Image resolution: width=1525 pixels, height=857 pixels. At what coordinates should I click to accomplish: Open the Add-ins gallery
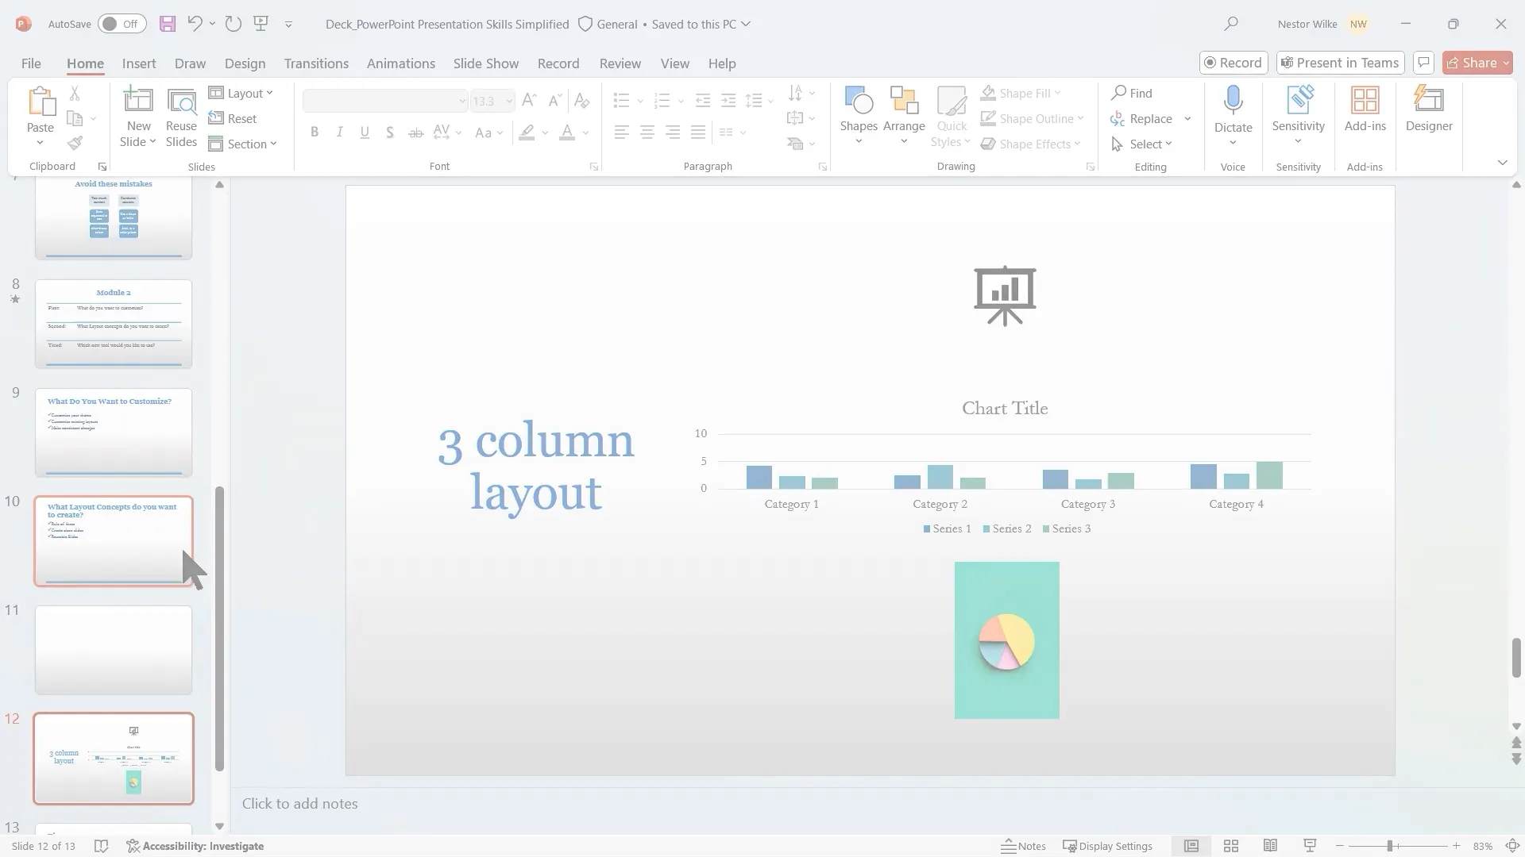(1365, 110)
